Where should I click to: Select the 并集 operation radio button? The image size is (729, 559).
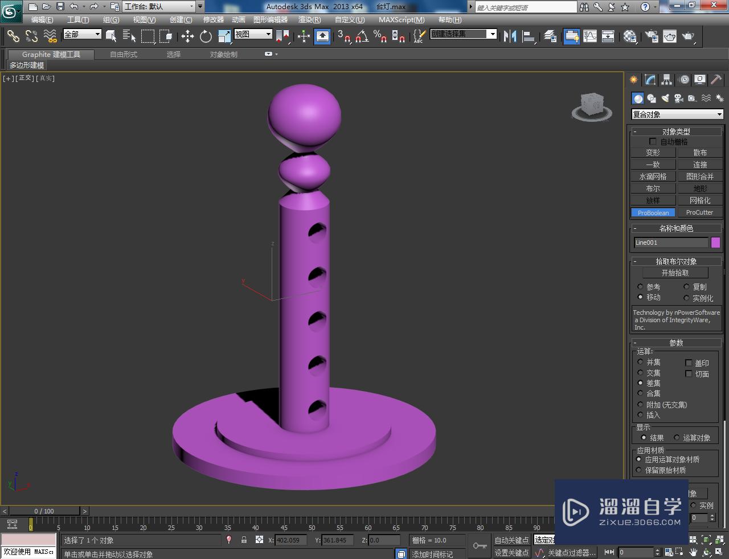640,362
